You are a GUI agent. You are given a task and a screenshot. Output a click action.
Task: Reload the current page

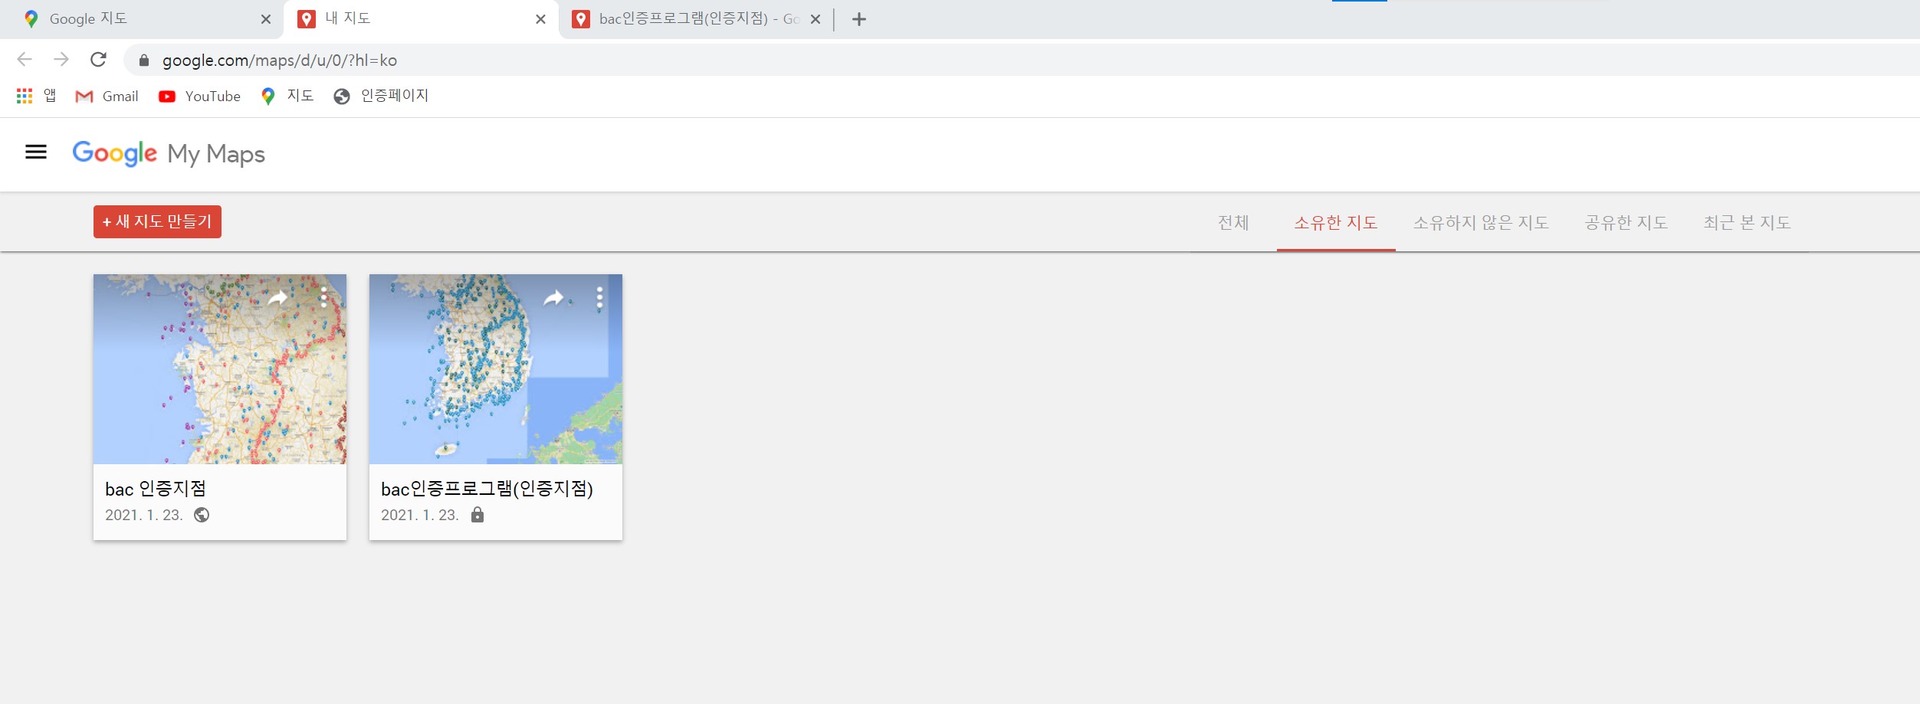(98, 60)
